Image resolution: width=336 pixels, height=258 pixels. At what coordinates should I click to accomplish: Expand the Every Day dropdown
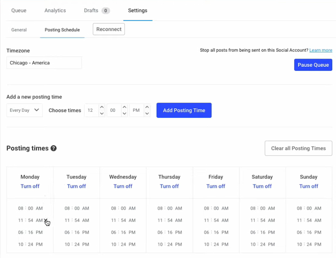[x=25, y=110]
